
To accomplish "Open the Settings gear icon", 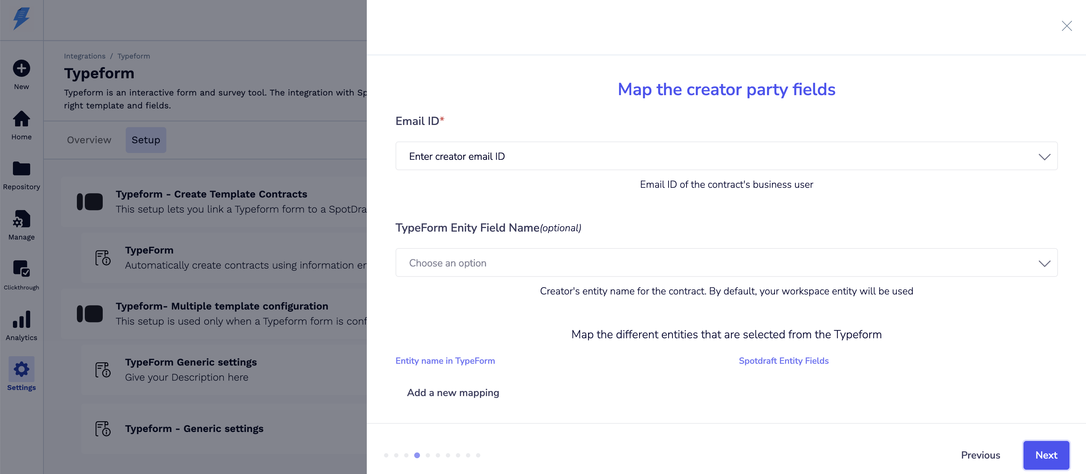I will click(21, 370).
